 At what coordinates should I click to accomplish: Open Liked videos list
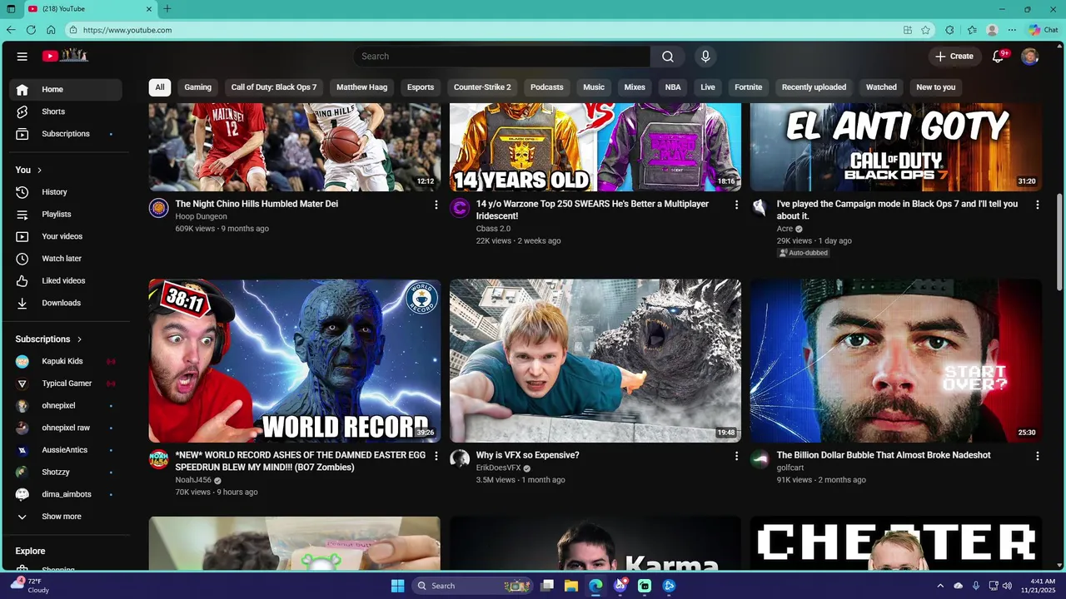[x=66, y=281]
